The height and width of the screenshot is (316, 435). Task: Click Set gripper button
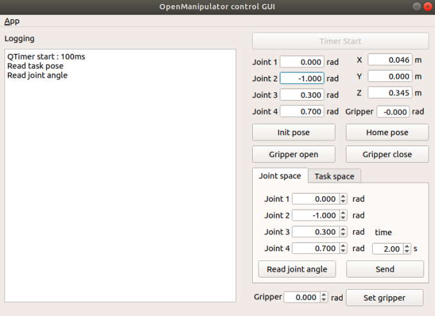tap(384, 297)
